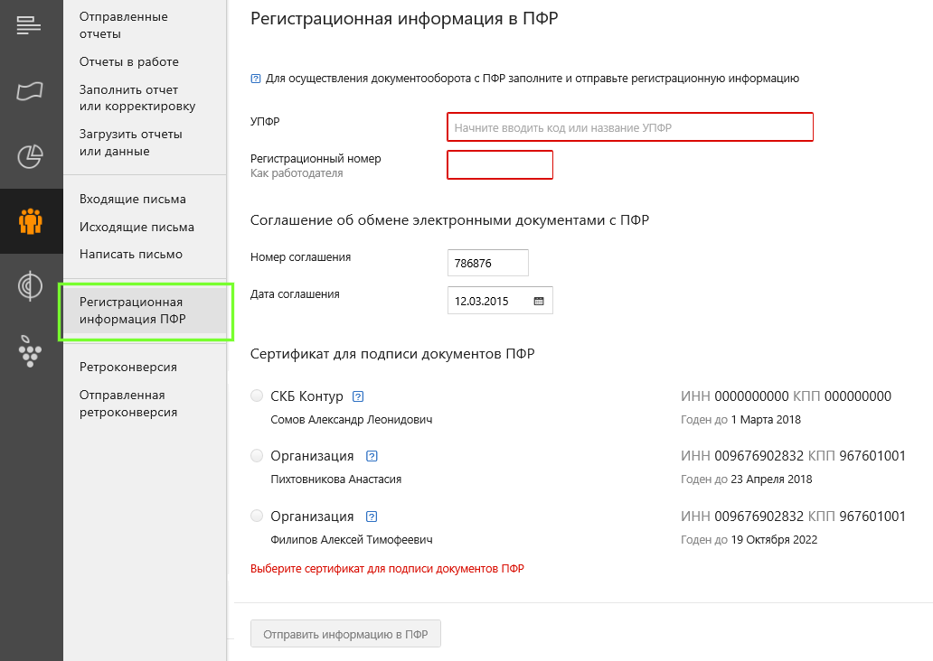Open Ретроконверсия menu item
Image resolution: width=933 pixels, height=661 pixels.
128,368
